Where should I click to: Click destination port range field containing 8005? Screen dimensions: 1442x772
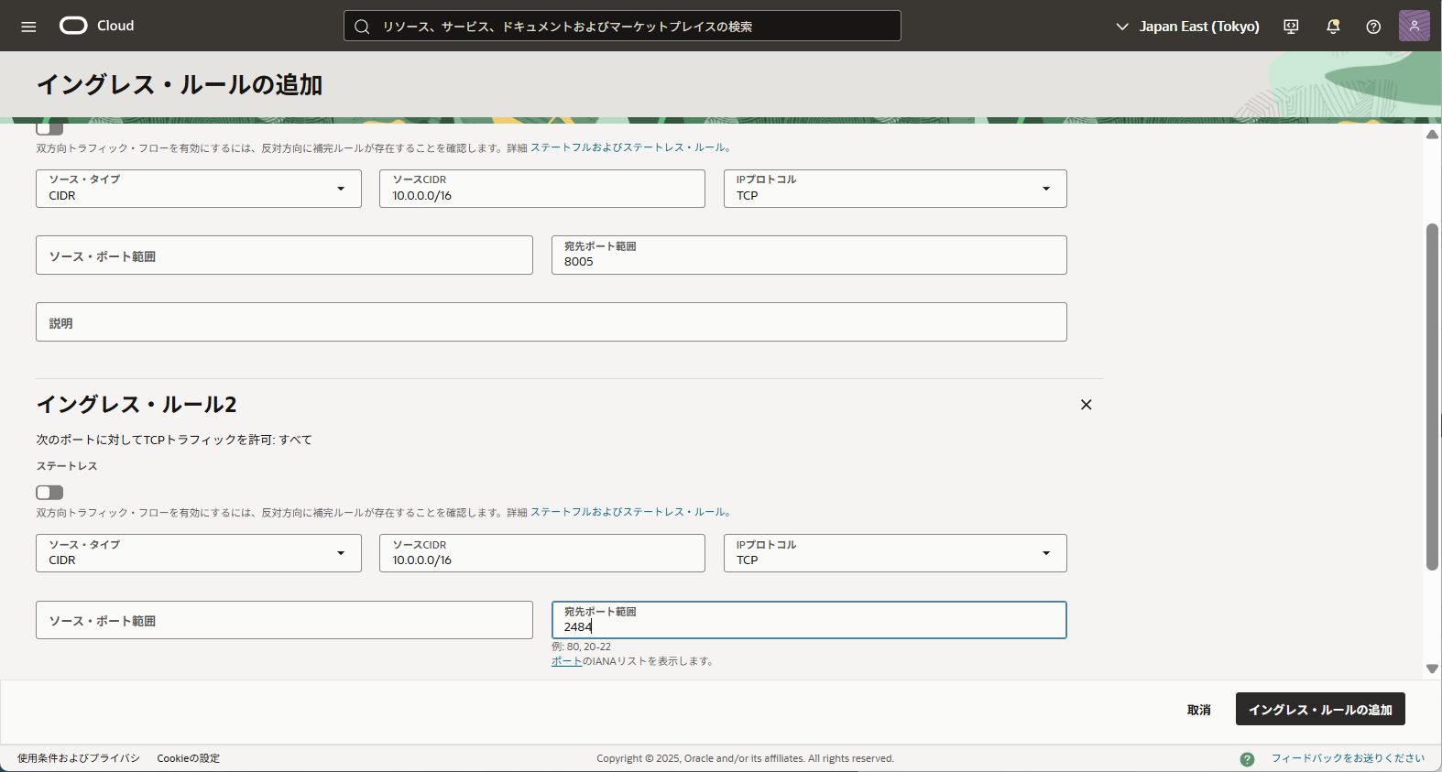(809, 256)
